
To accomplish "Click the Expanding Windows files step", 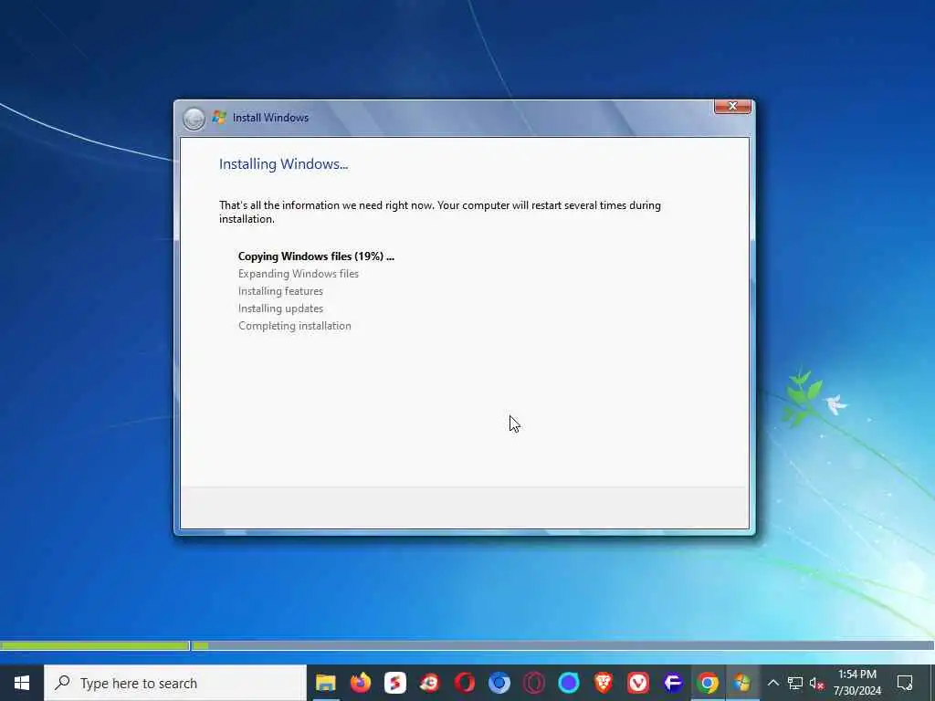I will tap(299, 274).
